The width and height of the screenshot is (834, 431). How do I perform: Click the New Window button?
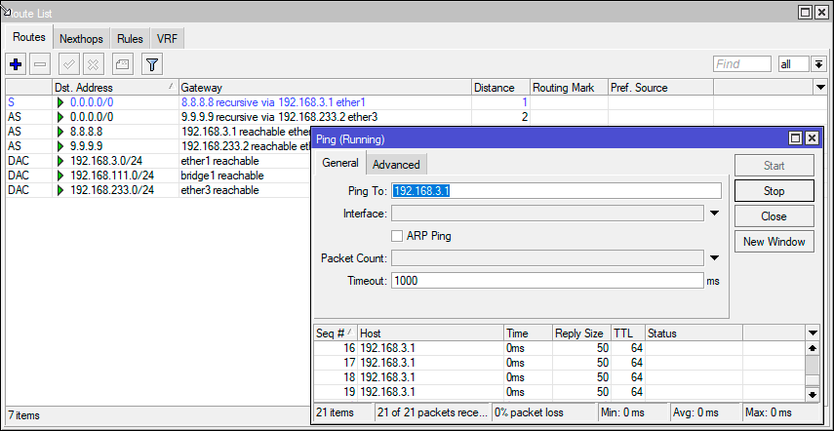coord(774,242)
